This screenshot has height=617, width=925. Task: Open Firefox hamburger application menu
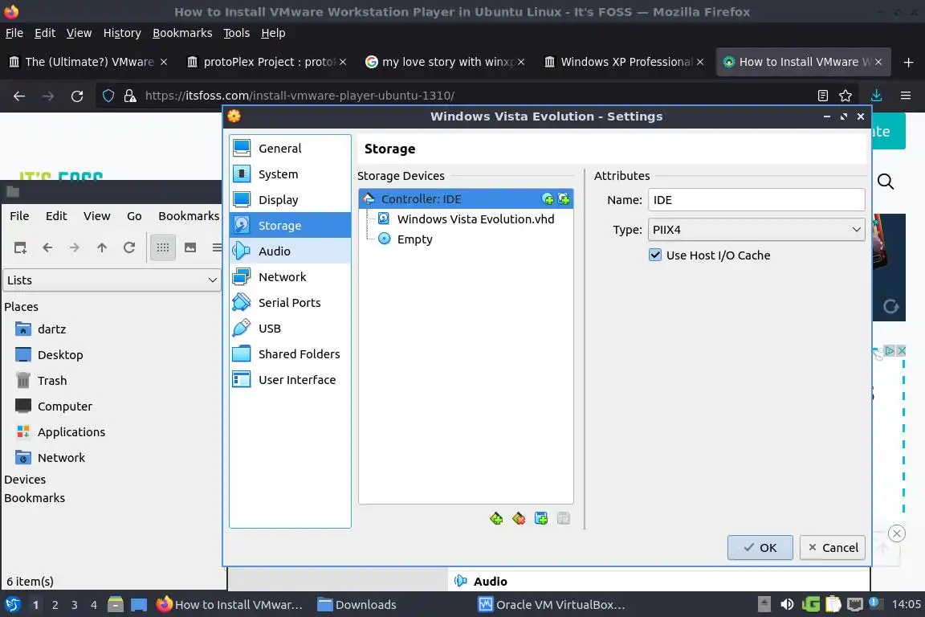pyautogui.click(x=906, y=96)
